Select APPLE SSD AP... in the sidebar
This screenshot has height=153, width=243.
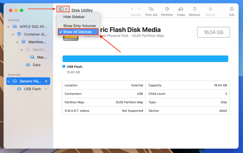pyautogui.click(x=28, y=27)
